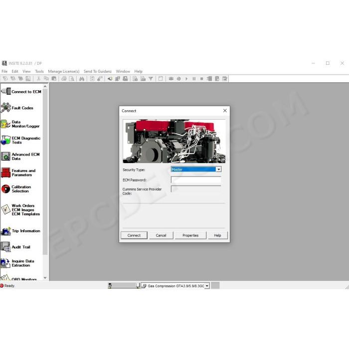Open the Tools menu
Screen dimensions: 349x349
(x=39, y=71)
